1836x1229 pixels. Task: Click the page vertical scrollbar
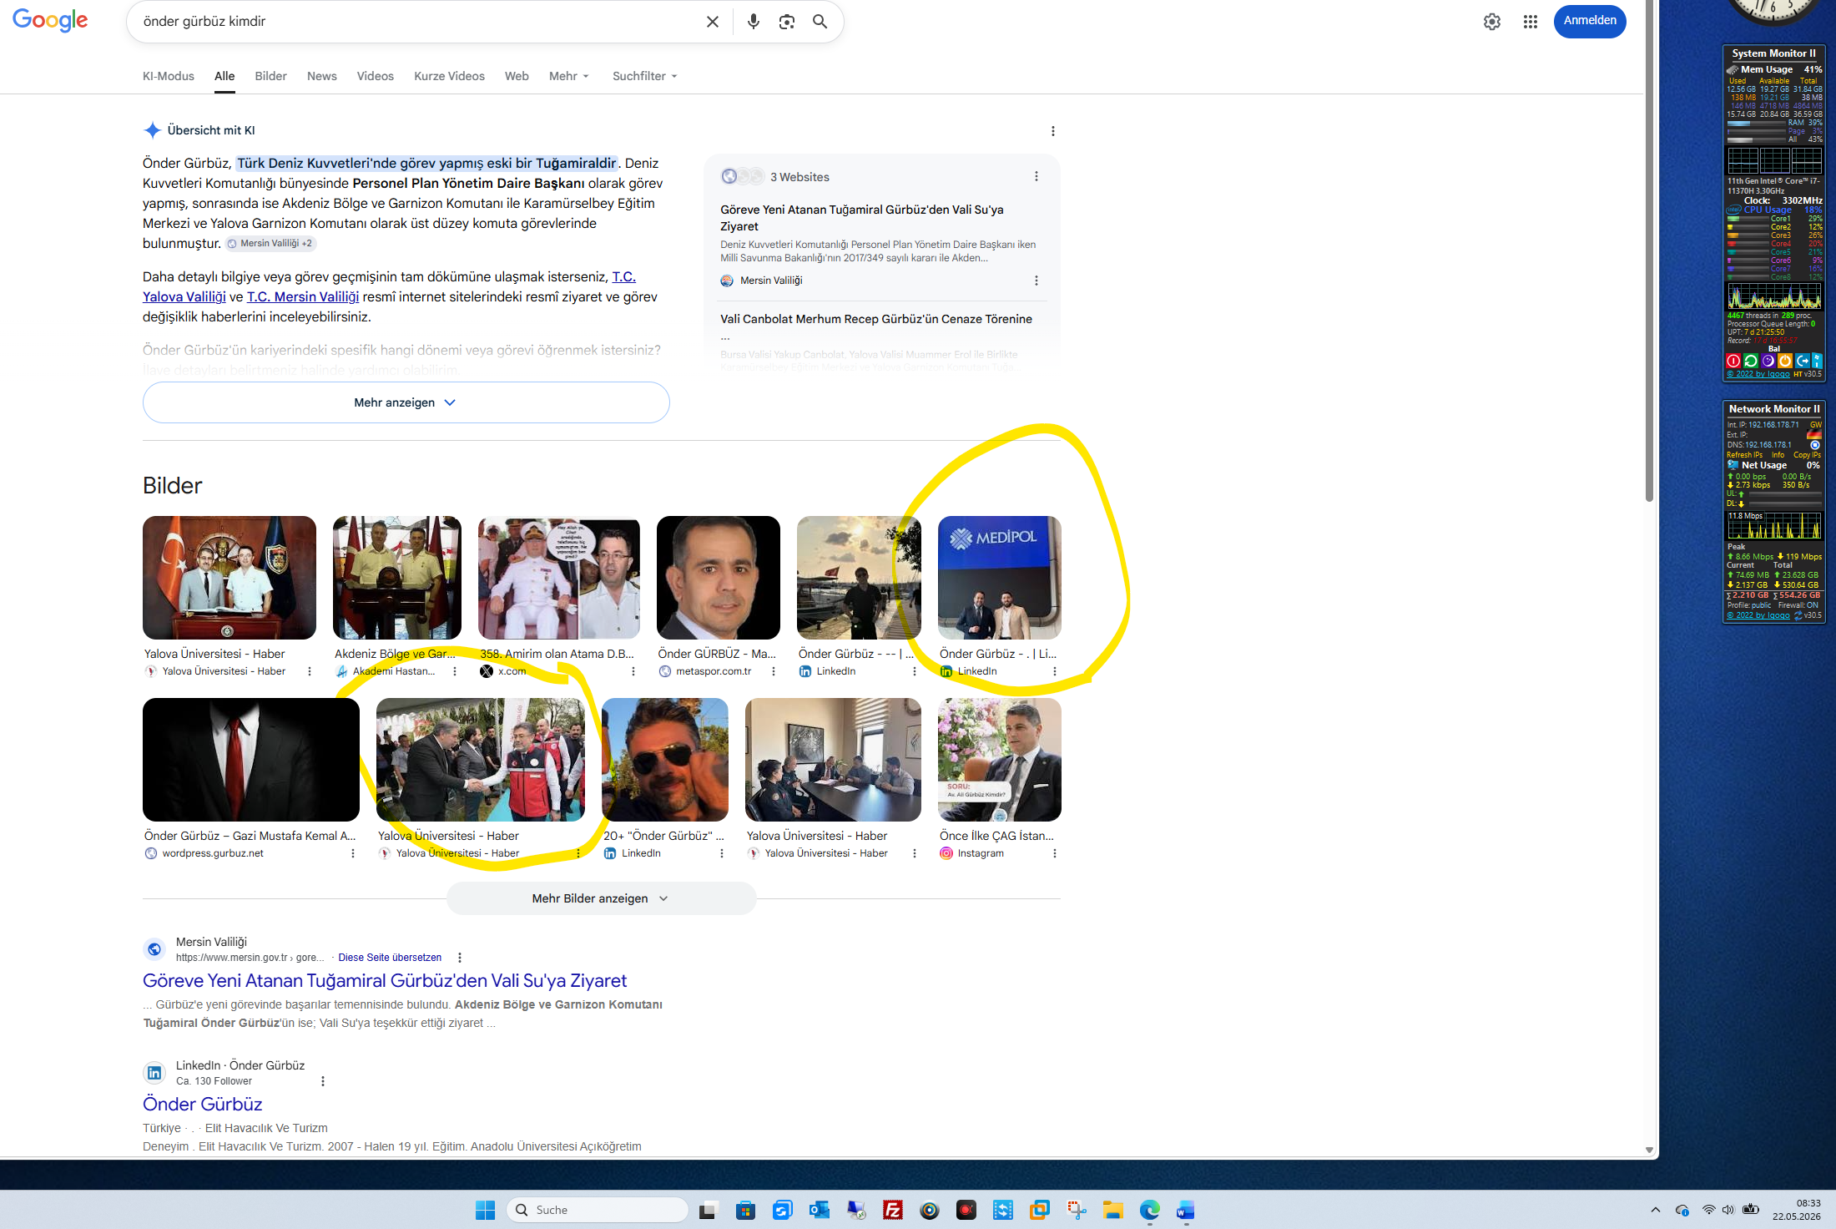tap(1649, 250)
